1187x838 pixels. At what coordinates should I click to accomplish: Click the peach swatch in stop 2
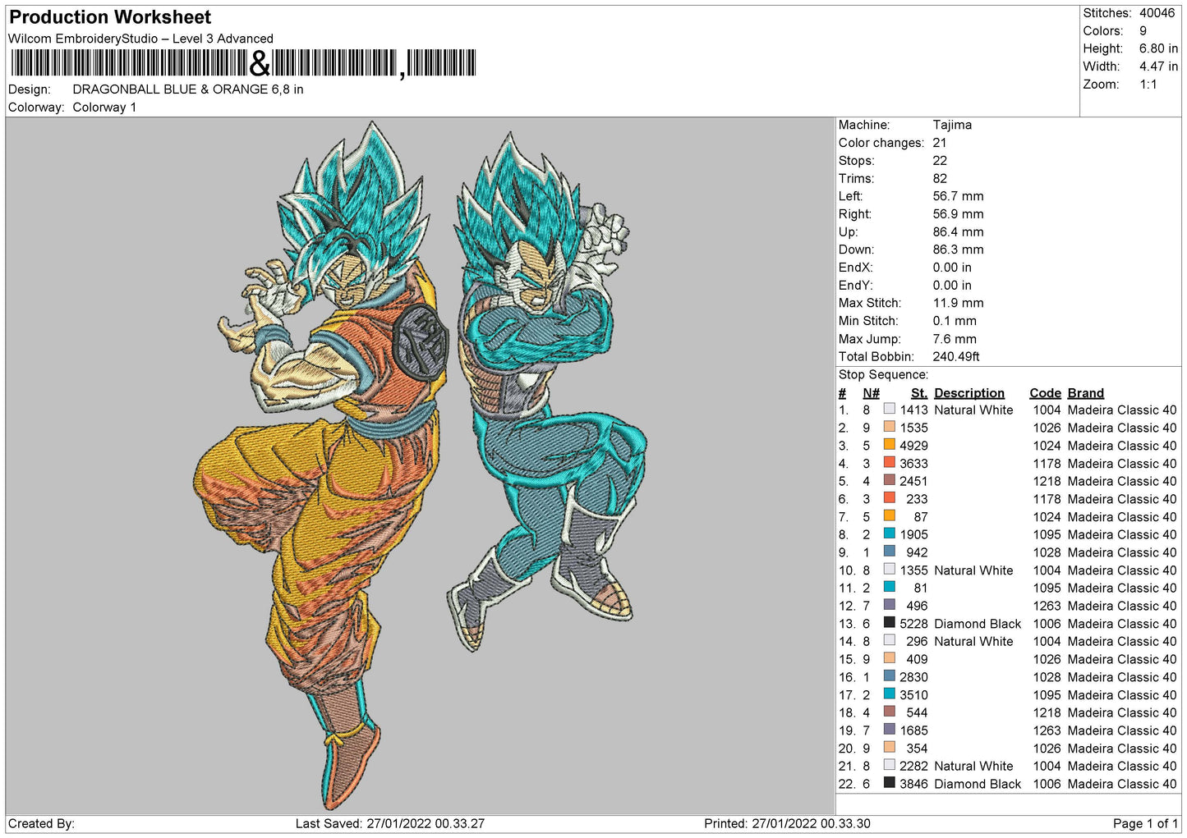click(889, 427)
